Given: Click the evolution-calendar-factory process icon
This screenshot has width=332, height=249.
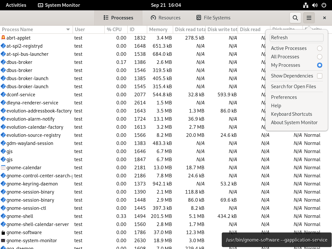Looking at the screenshot, I should coord(3,127).
